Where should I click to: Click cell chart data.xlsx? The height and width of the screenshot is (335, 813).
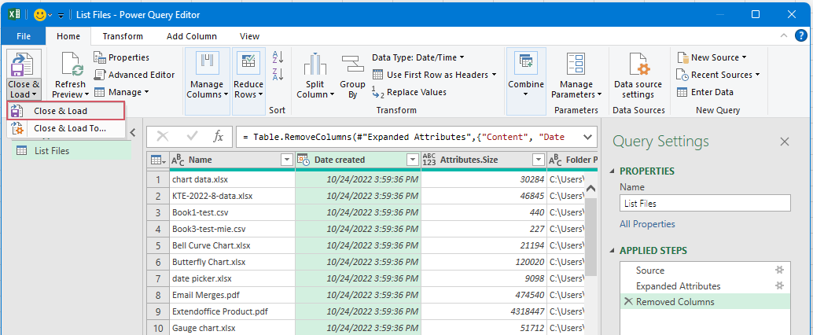232,179
